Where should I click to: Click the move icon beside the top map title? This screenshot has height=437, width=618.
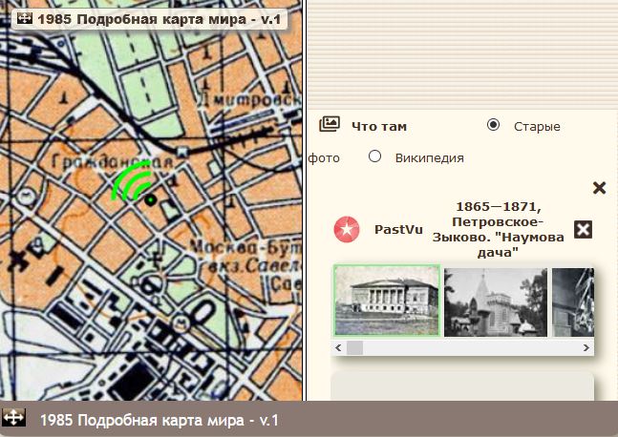click(25, 19)
